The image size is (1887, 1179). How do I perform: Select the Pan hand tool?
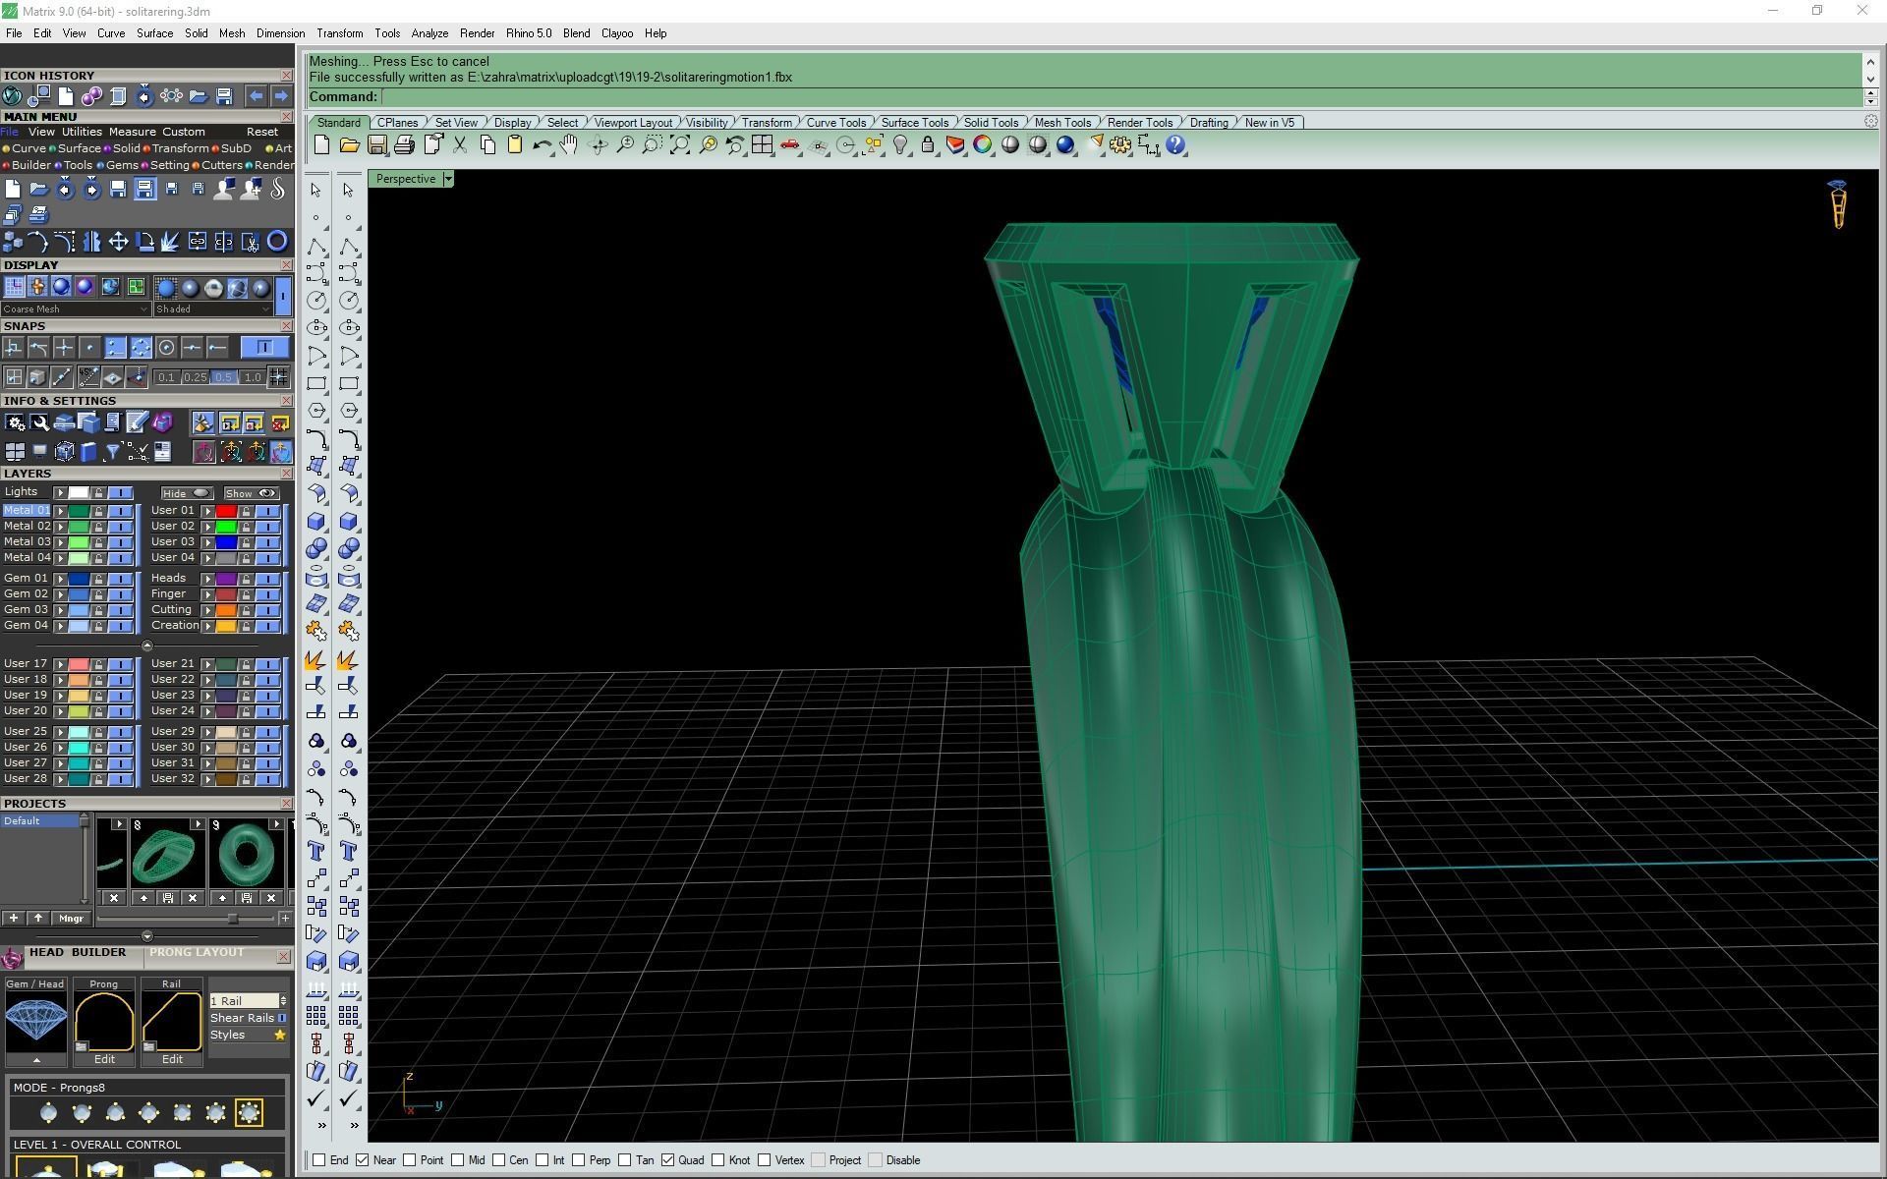(569, 145)
